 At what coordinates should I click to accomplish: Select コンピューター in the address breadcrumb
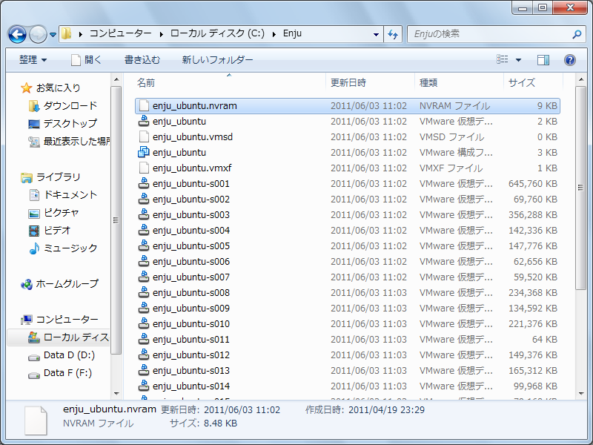[x=120, y=33]
